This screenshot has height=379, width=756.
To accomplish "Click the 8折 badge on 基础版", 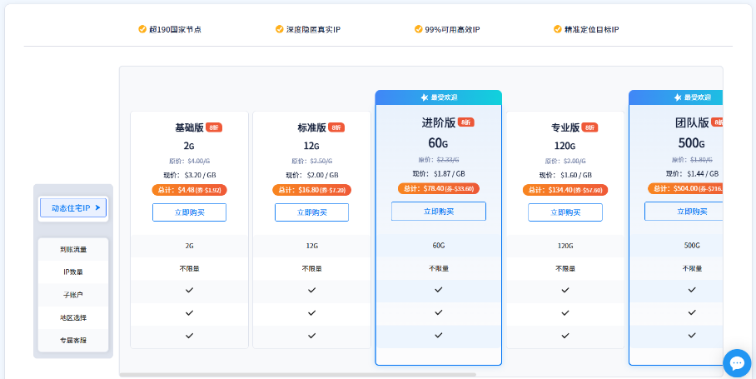I will pos(214,127).
